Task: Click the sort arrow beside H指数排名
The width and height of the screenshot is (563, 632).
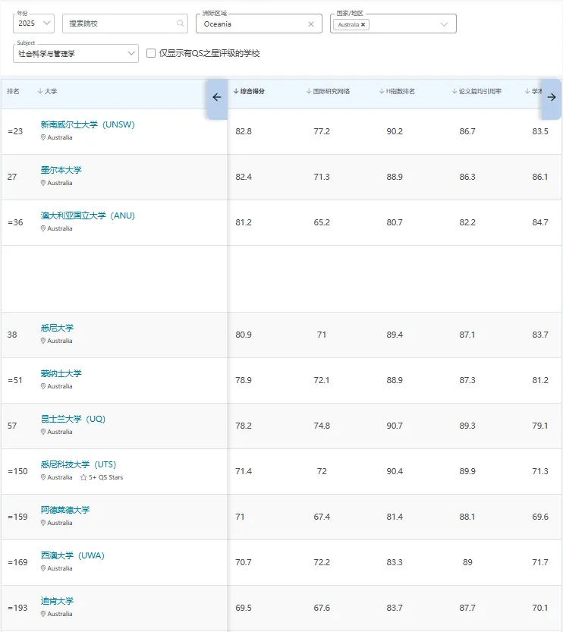Action: tap(382, 92)
